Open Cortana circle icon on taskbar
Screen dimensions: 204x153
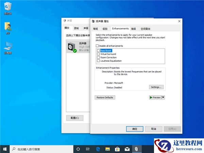78,149
